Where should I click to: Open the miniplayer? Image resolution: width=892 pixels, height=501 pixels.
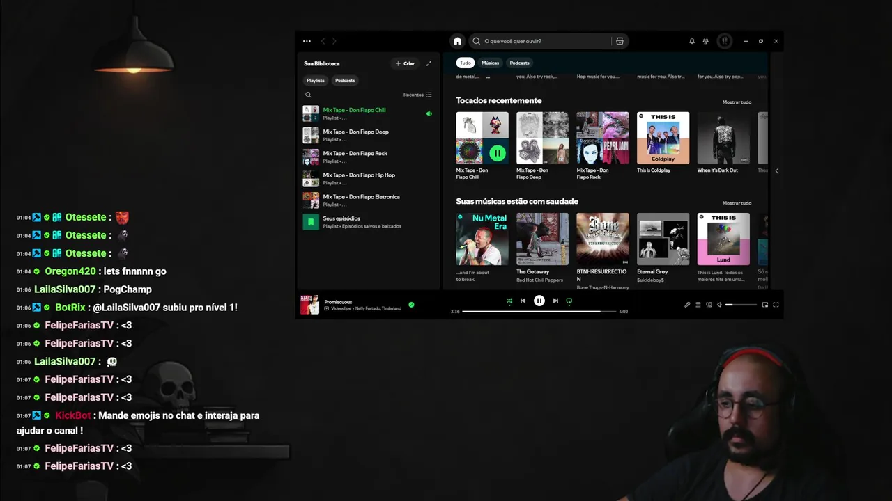(x=765, y=305)
